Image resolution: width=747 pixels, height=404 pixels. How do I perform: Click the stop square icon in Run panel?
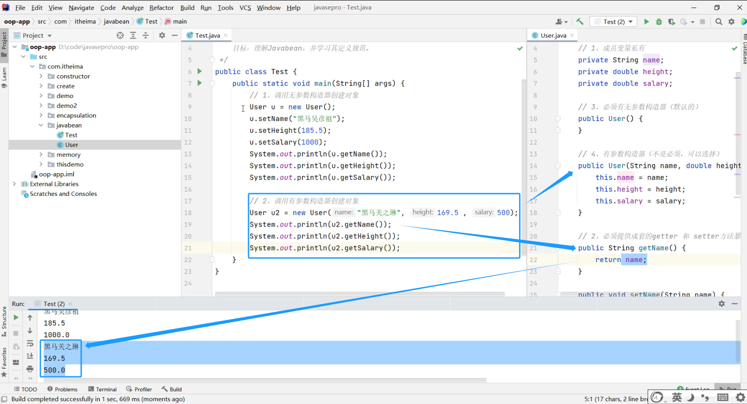coord(16,333)
